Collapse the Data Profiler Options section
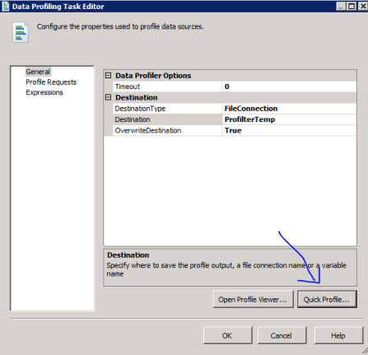 [109, 75]
